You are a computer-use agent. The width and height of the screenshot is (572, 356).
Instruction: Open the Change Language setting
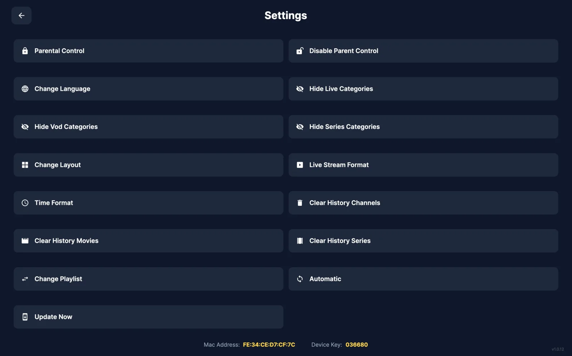coord(148,89)
